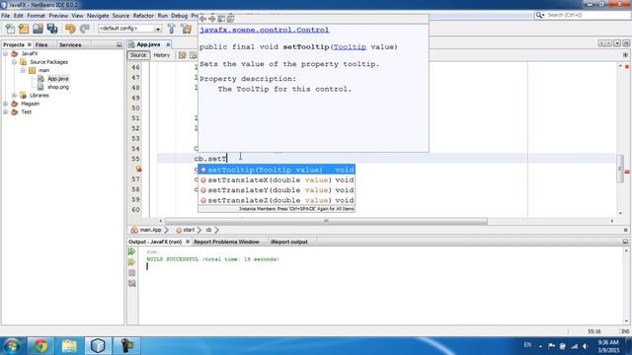The height and width of the screenshot is (355, 632).
Task: Select setTranslateX(double value) completion
Action: tap(276, 179)
